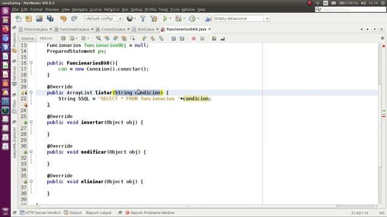
Task: Click the horizontal editor scrollbar
Action: [x=187, y=206]
